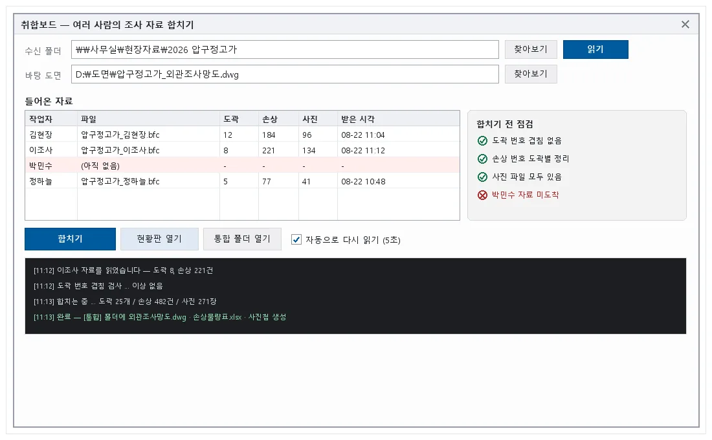Click green check icon beside 사진 파일 모두 있음

click(482, 177)
